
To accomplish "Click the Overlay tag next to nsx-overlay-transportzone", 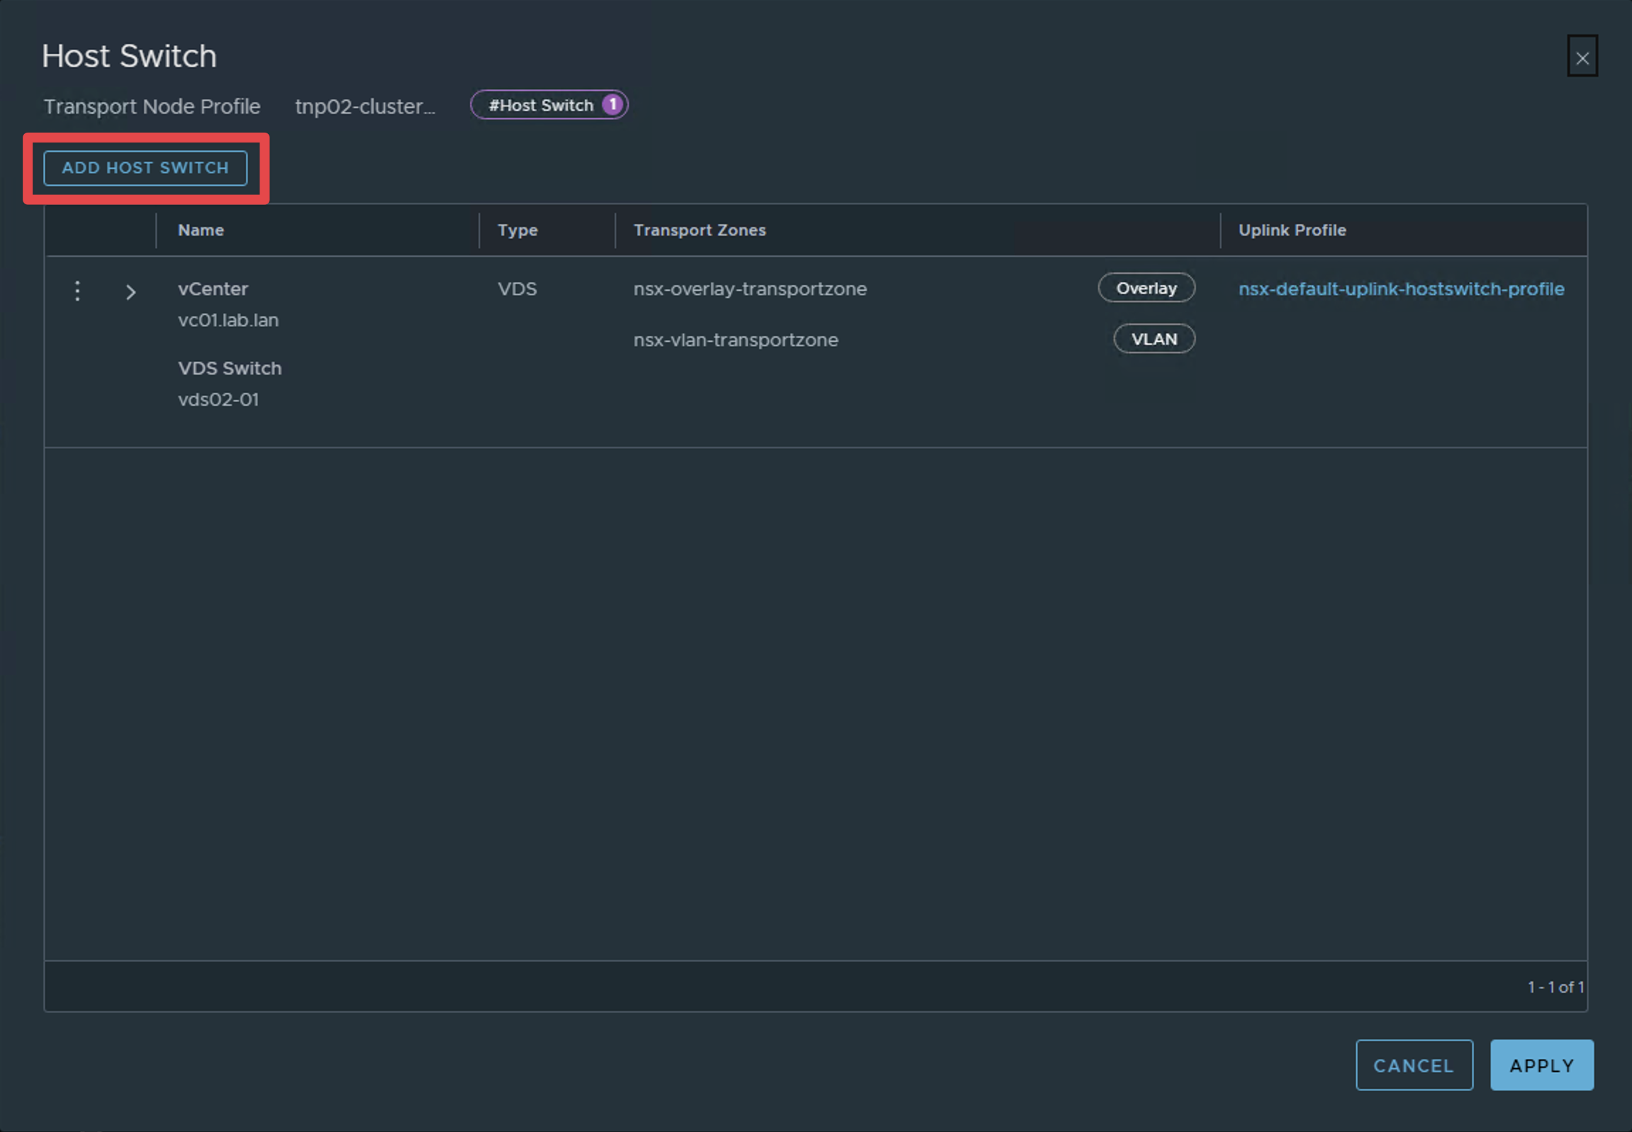I will tap(1146, 288).
